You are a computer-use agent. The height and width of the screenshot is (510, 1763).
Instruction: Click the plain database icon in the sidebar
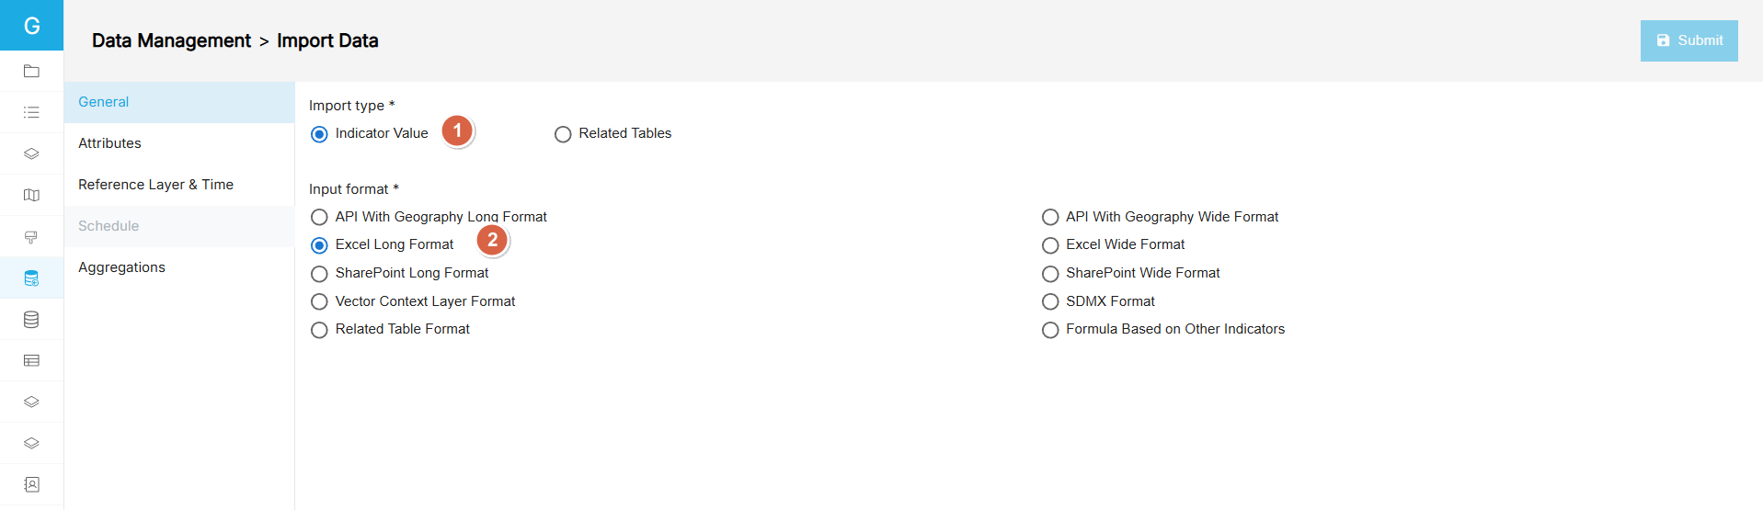(31, 319)
